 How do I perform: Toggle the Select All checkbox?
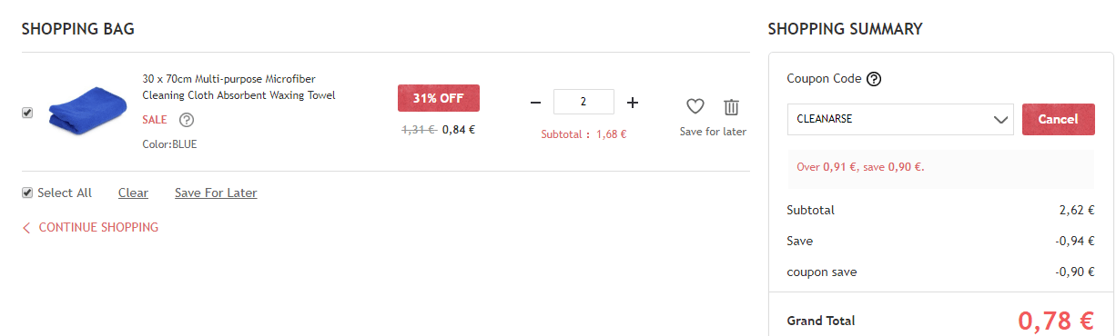pyautogui.click(x=27, y=193)
